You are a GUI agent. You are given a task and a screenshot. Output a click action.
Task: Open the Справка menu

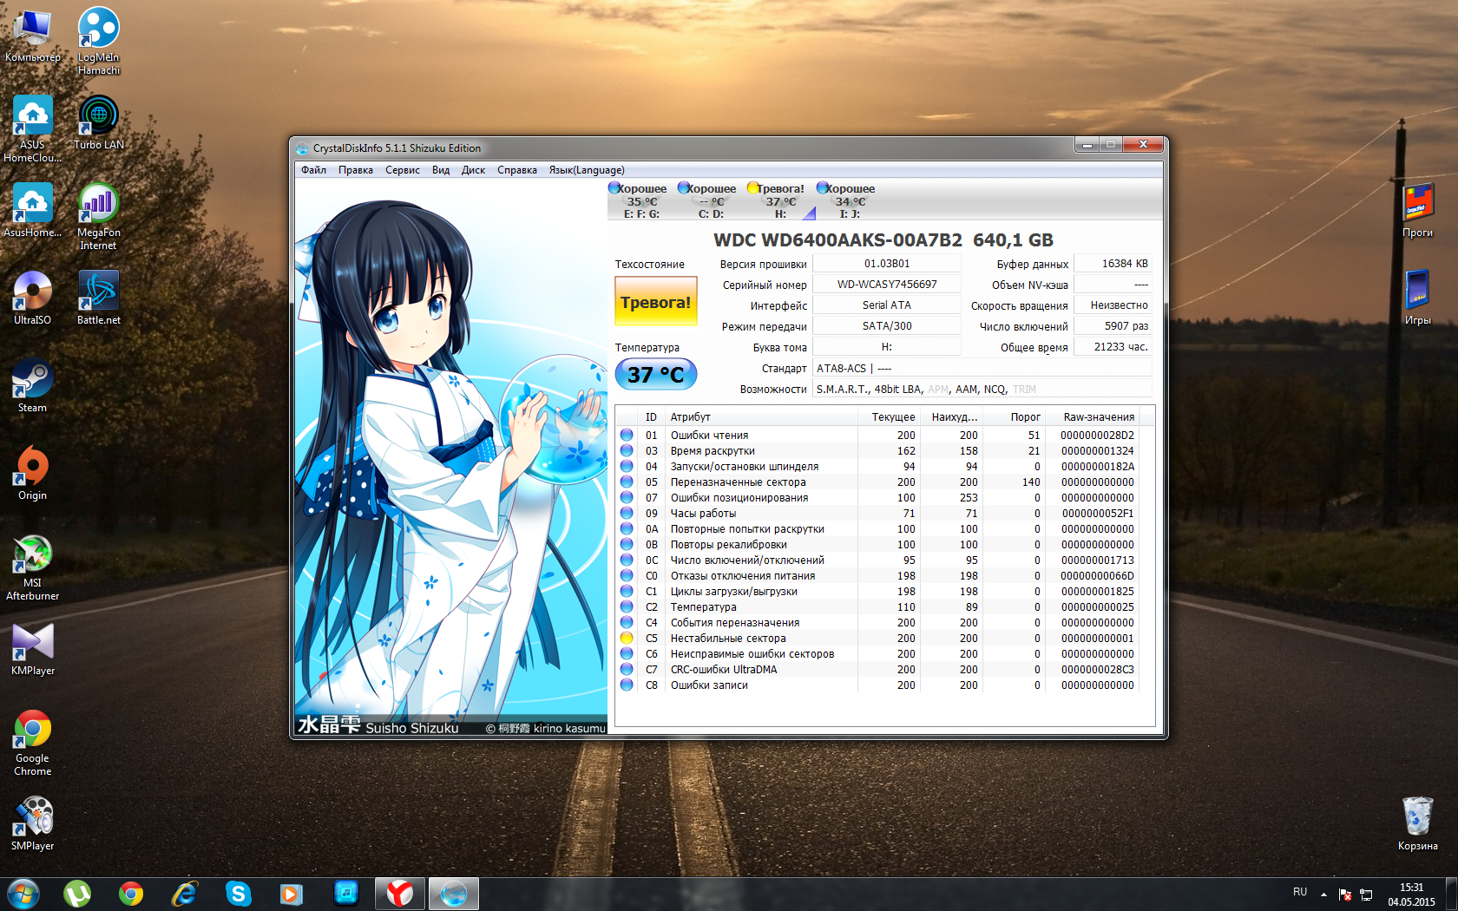coord(517,170)
